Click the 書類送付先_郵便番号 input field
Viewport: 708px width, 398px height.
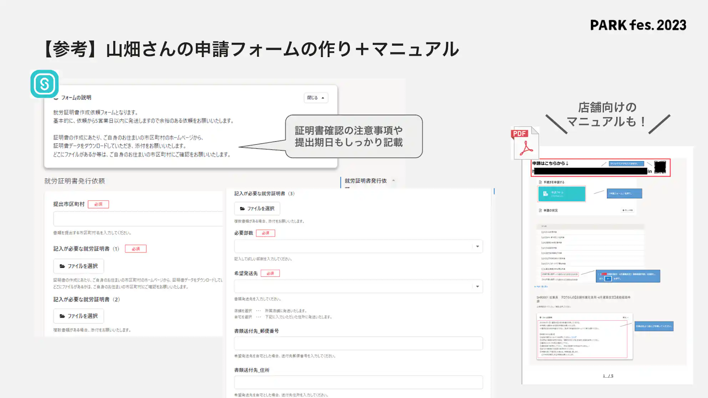(358, 343)
